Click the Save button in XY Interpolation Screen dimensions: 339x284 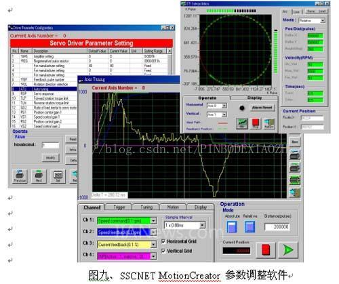[x=311, y=11]
